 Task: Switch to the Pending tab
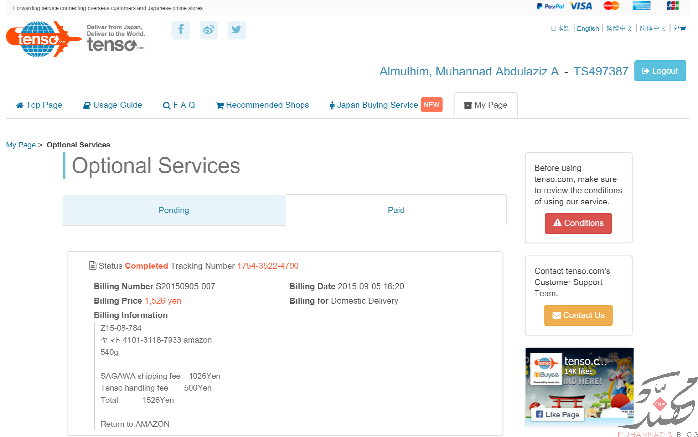[174, 210]
